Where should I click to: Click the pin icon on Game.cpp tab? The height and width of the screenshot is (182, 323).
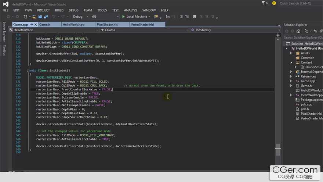tap(32, 24)
